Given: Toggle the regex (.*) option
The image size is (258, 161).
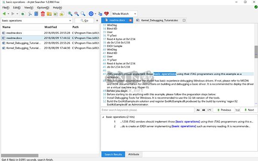Looking at the screenshot, I should (x=209, y=110).
